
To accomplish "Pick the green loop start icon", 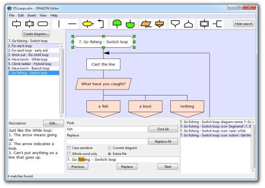I will (x=117, y=24).
